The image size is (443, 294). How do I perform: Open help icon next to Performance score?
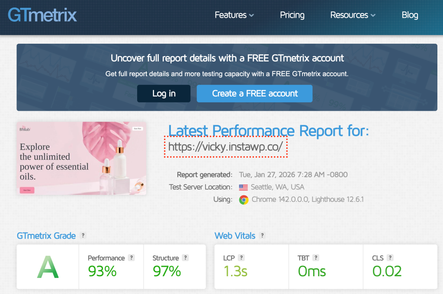[x=131, y=257]
